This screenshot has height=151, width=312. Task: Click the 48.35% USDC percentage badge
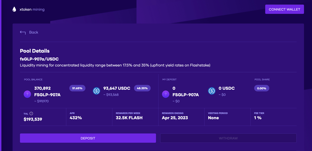[142, 88]
